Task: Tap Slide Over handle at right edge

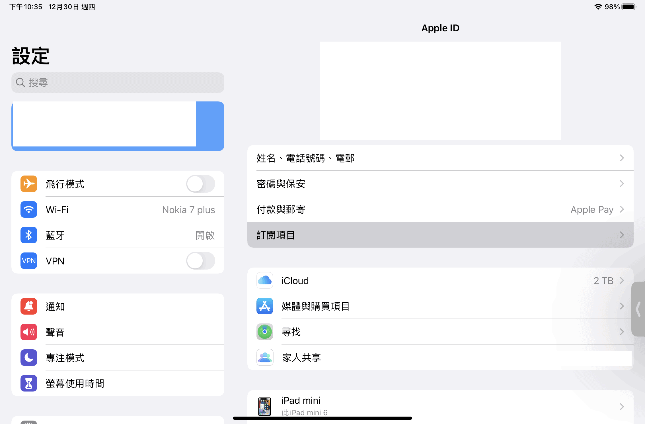Action: tap(638, 309)
